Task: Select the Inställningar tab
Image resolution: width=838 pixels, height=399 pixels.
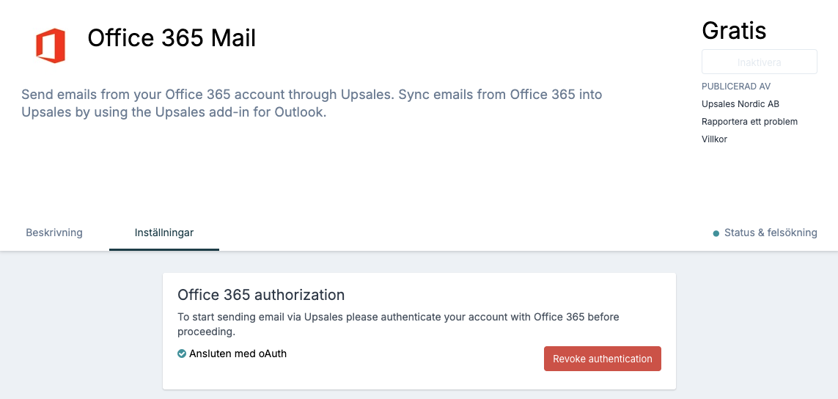Action: (x=164, y=233)
